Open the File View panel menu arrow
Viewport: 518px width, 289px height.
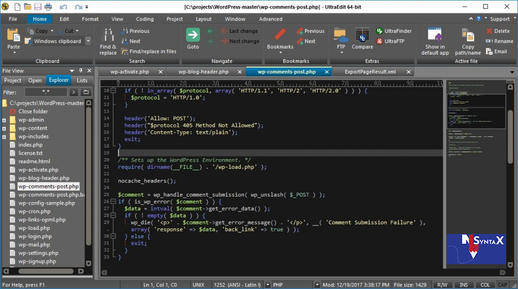(72, 71)
